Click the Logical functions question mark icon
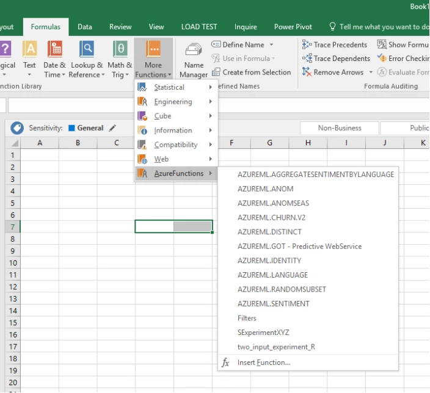 (x=5, y=49)
